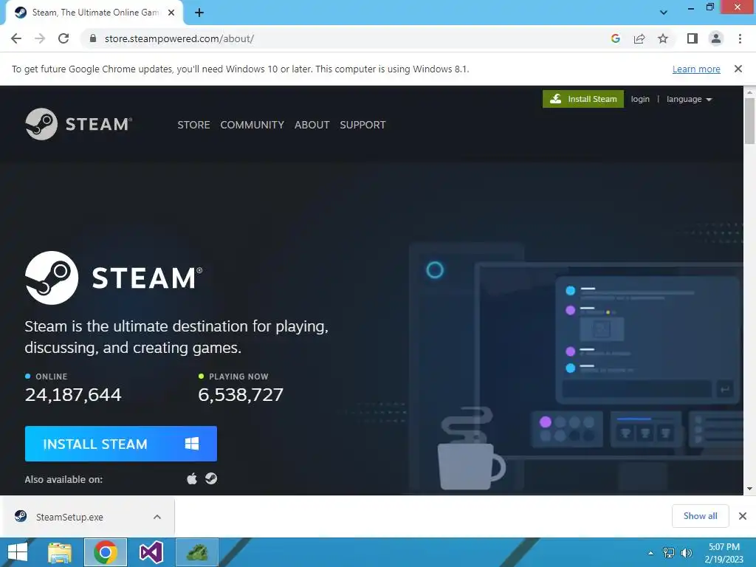Select the Apple macOS download icon

click(x=192, y=478)
